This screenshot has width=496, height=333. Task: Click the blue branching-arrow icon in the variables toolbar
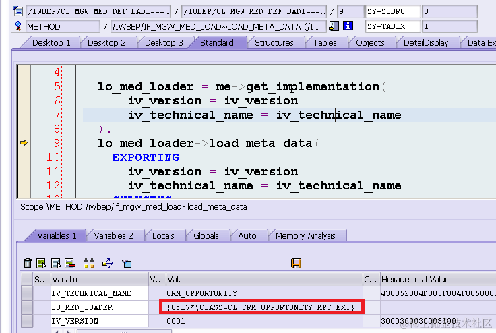click(108, 263)
